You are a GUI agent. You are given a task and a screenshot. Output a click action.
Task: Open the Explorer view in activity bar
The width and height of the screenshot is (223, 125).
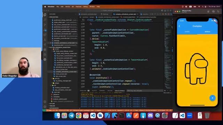pos(45,15)
